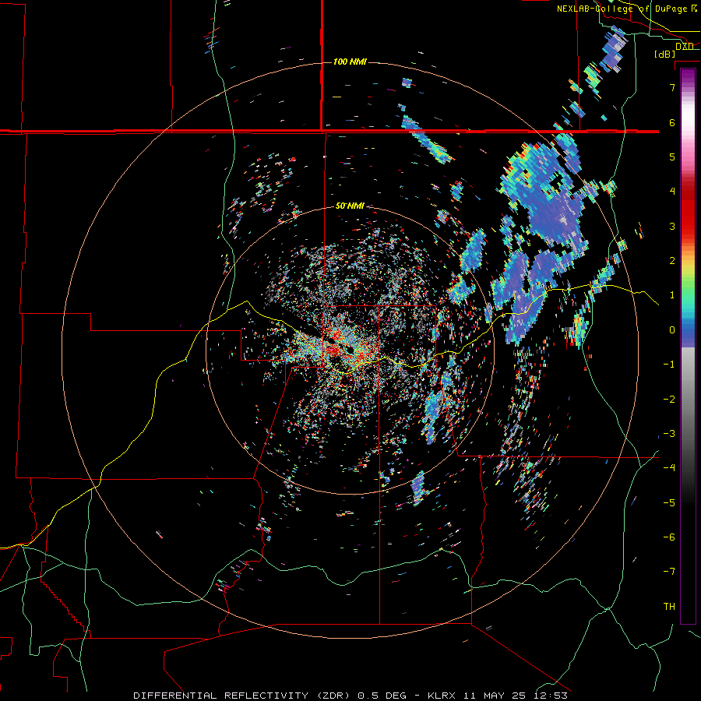
Task: Click the '[dB]' unit label above color scale
Action: pyautogui.click(x=665, y=54)
